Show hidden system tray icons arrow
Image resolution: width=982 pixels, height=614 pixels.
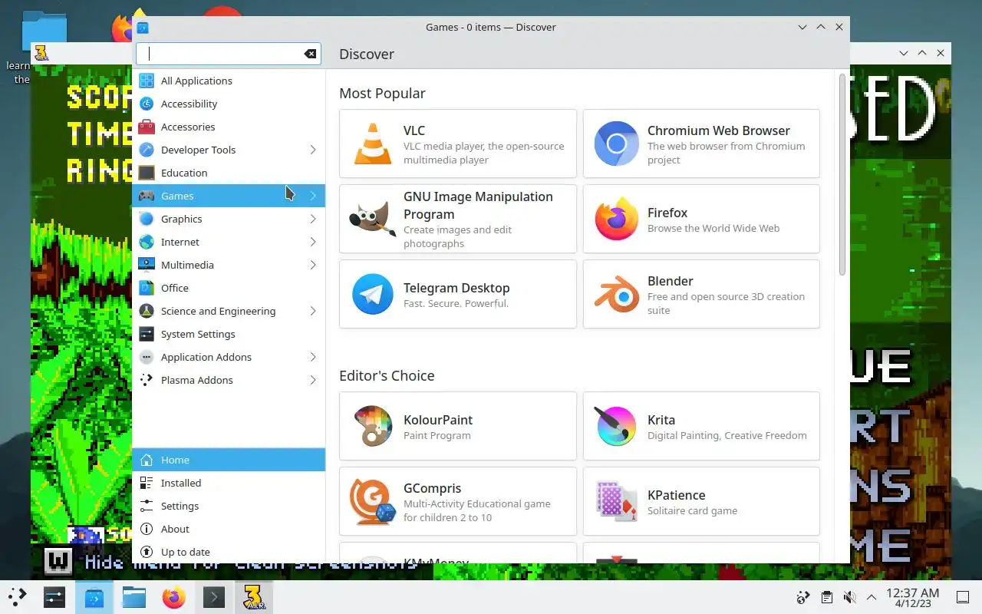(872, 597)
